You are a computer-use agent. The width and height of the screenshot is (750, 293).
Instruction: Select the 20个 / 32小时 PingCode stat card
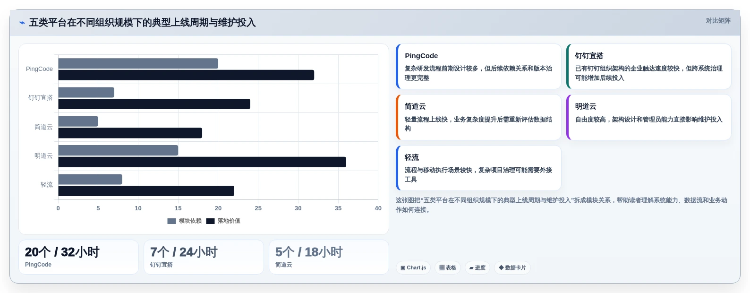[x=78, y=257]
